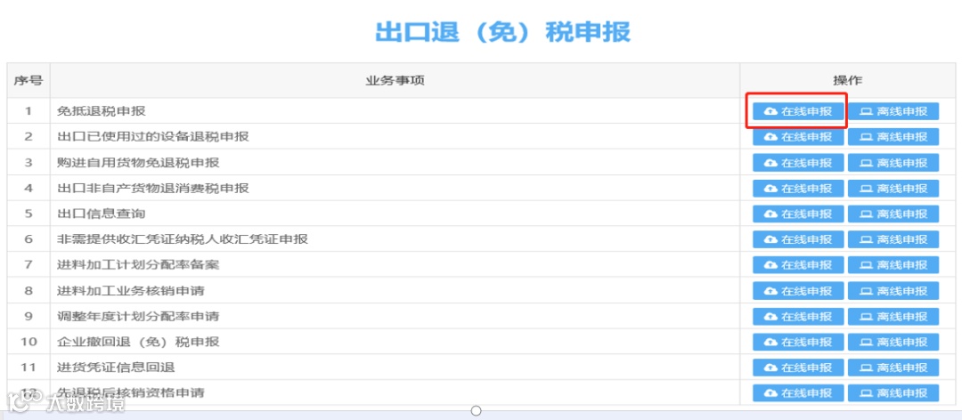Image resolution: width=962 pixels, height=420 pixels.
Task: Click 离线申报 for 免抵退税申报
Action: pyautogui.click(x=893, y=111)
